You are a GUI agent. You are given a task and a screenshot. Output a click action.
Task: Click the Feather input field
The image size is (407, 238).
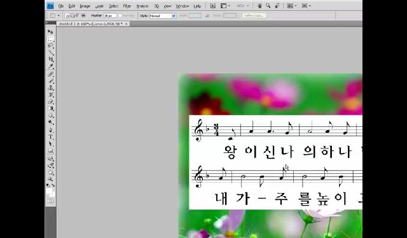110,16
